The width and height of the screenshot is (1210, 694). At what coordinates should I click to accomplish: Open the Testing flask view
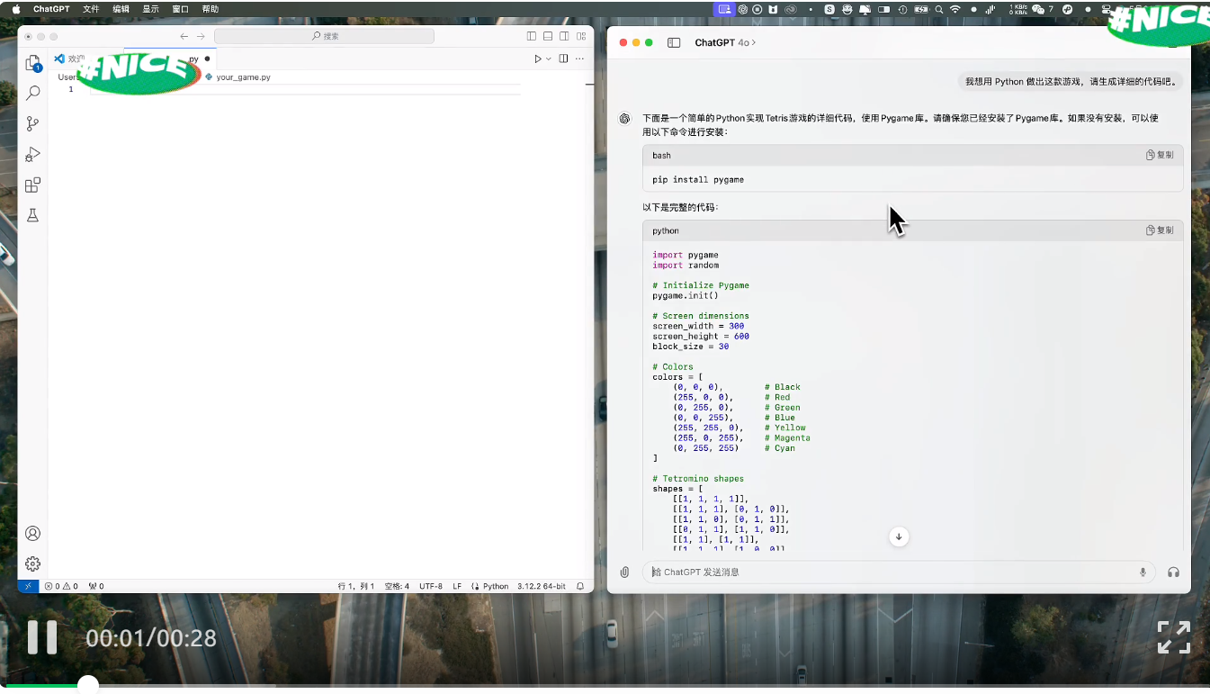tap(32, 215)
